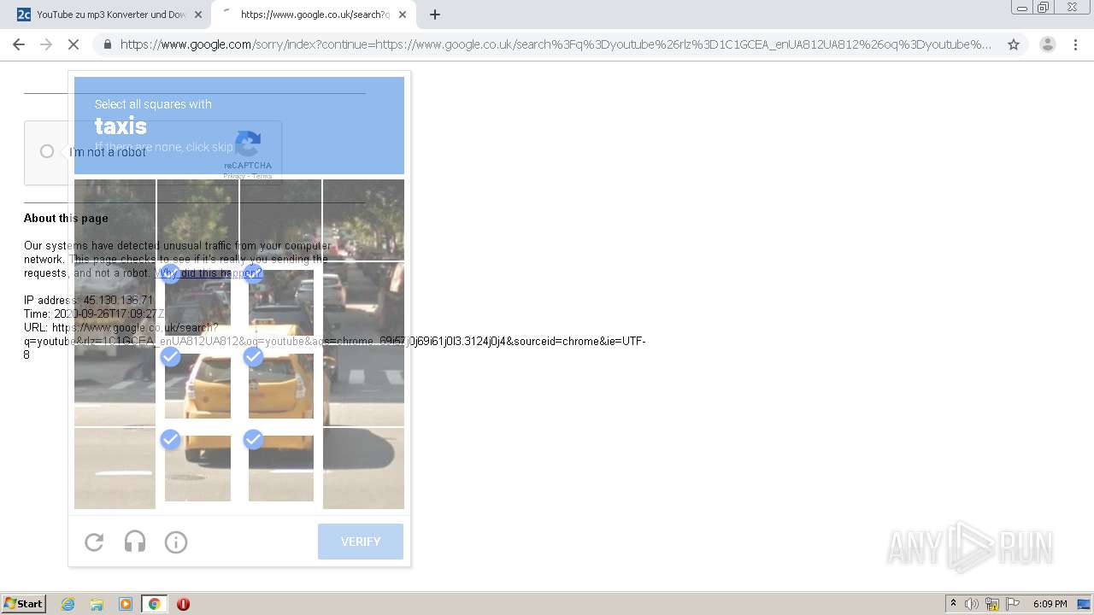Screen dimensions: 1094x615
Task: Close the google.co.uk search tab
Action: coord(402,15)
